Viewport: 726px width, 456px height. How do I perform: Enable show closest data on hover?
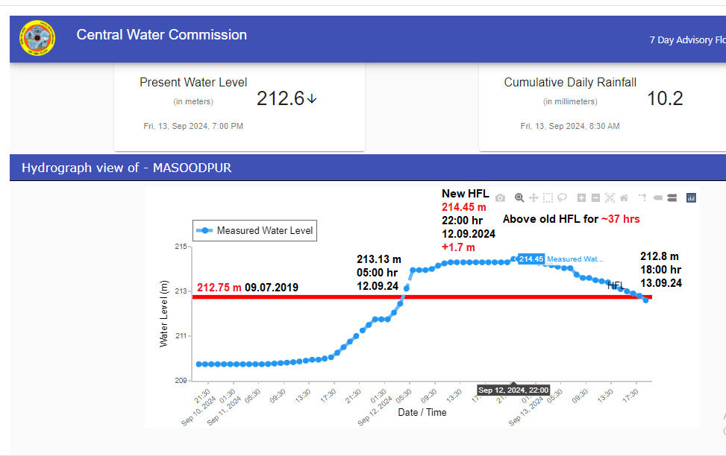point(657,198)
